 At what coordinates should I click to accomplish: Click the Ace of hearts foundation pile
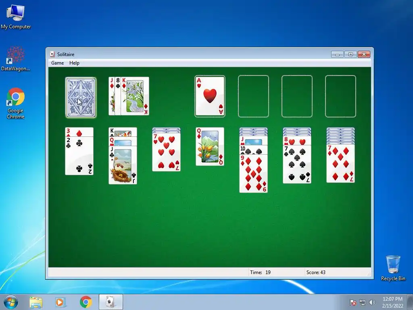click(210, 96)
